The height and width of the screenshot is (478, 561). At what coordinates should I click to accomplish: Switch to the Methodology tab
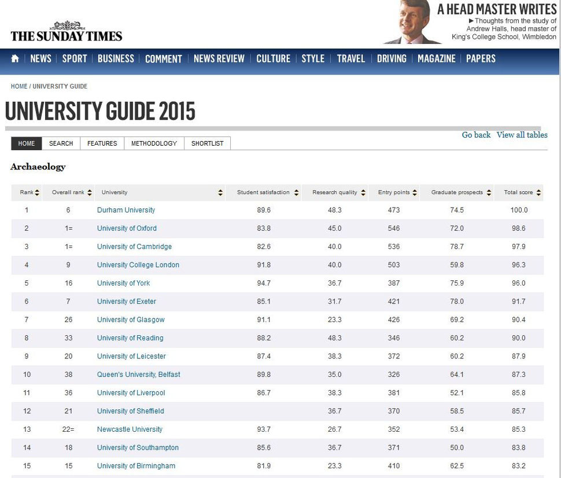click(154, 143)
